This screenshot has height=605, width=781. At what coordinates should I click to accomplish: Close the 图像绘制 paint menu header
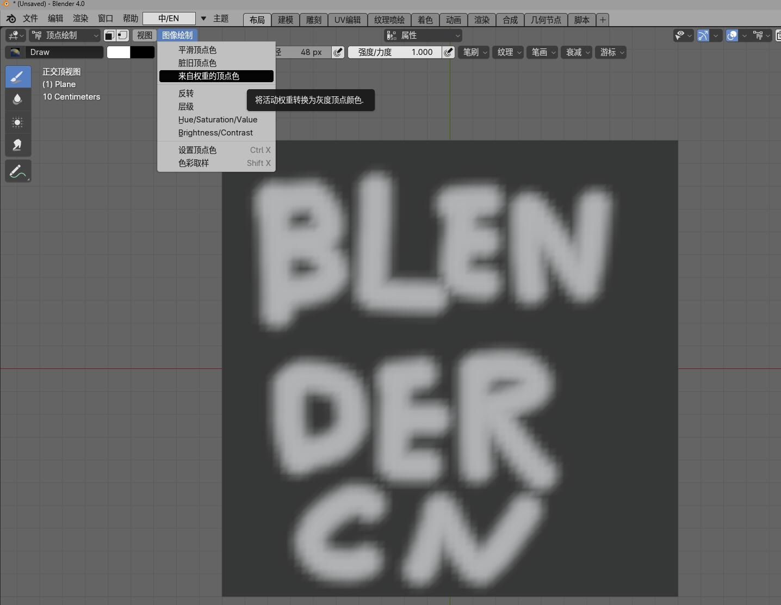[177, 35]
